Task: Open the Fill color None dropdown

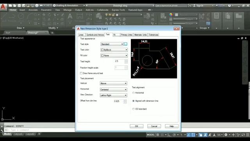Action: pos(114,56)
